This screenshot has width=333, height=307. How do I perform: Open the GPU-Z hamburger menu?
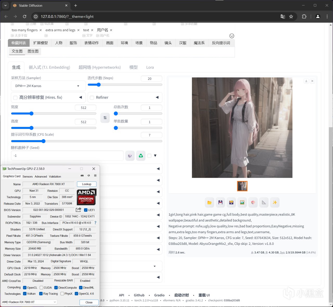(95, 176)
